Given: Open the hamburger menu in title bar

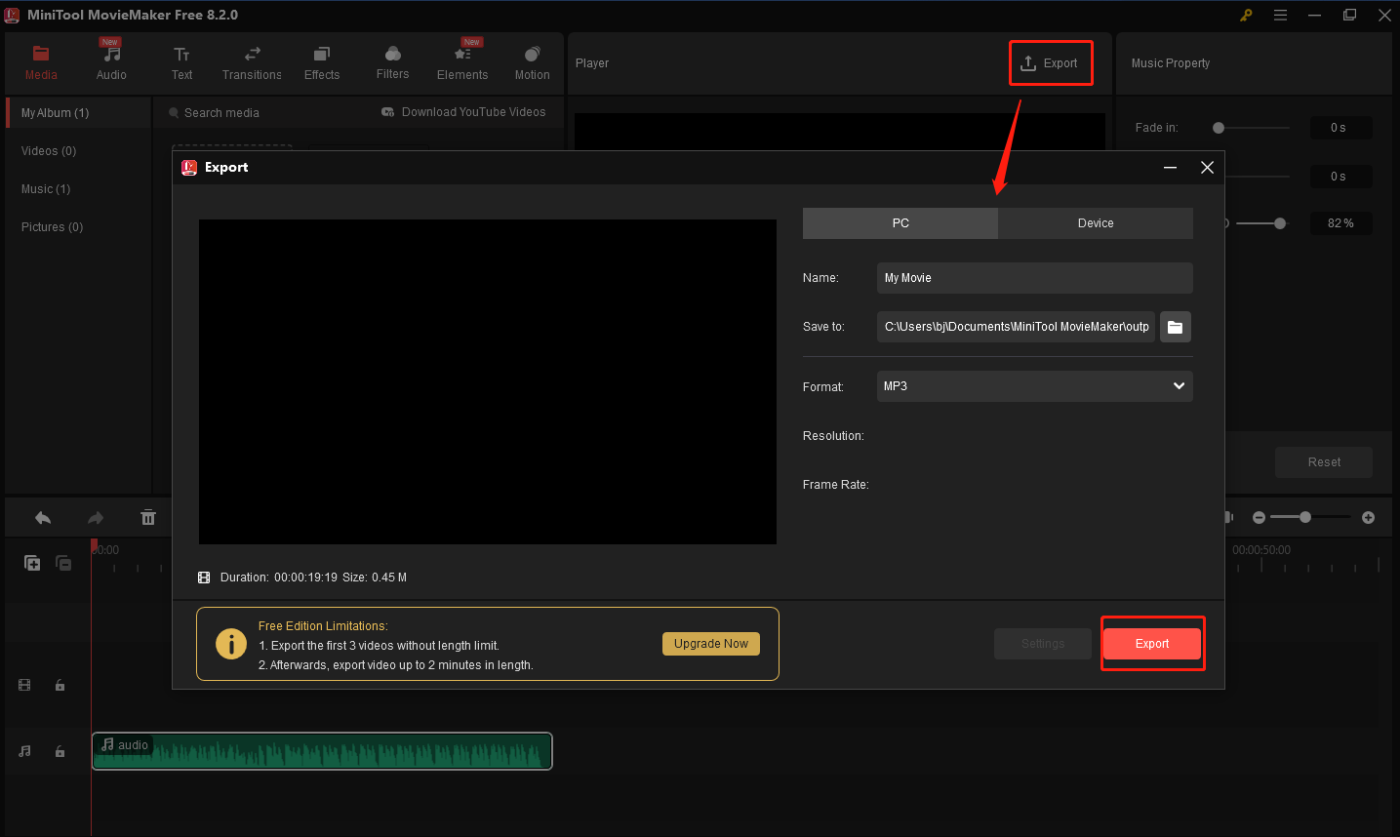Looking at the screenshot, I should (1280, 15).
